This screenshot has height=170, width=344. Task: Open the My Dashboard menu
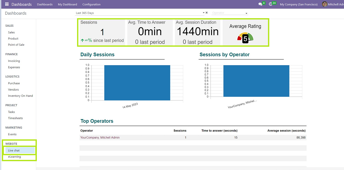[67, 4]
